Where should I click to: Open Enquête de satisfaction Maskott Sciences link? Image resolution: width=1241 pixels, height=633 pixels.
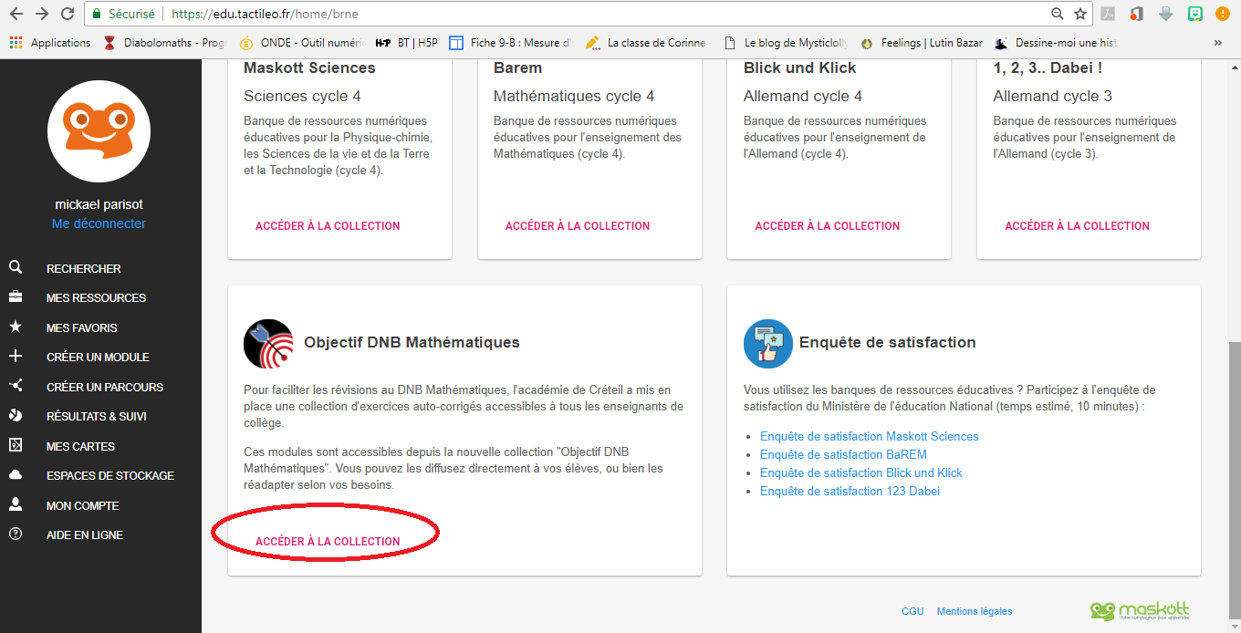coord(870,437)
